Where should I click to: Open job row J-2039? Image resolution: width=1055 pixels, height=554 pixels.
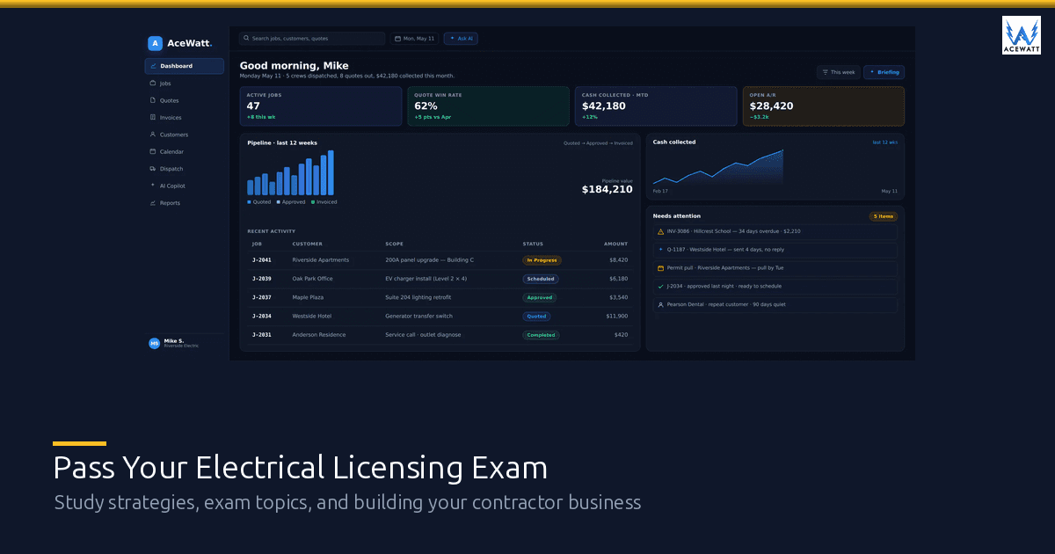[x=440, y=279]
